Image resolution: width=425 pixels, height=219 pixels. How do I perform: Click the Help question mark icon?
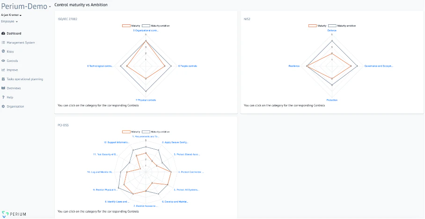click(x=3, y=97)
